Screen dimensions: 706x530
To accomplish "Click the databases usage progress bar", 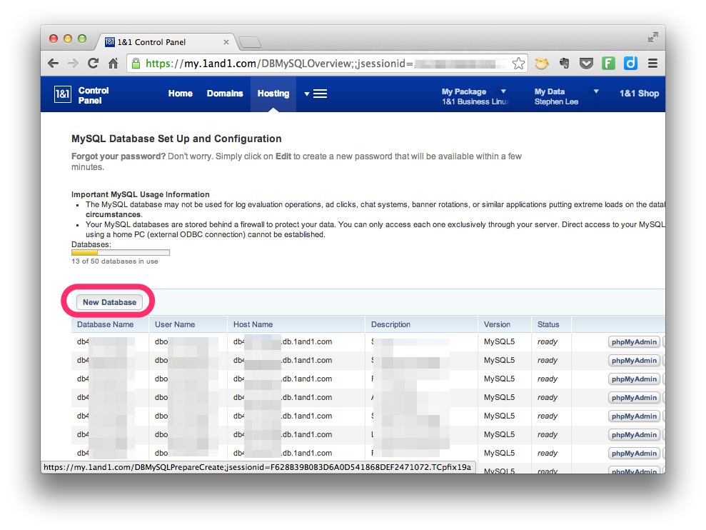I will coord(121,253).
